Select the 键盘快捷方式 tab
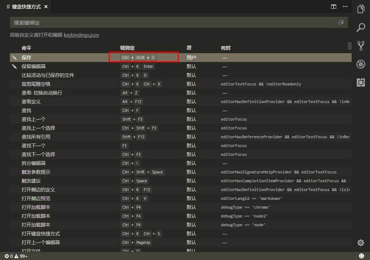370x260 pixels. click(x=25, y=6)
